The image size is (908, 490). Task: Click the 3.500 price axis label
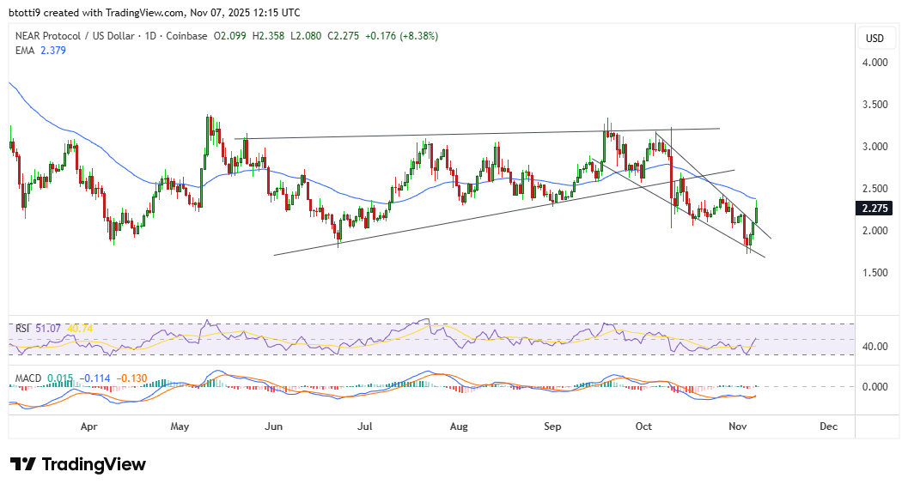(x=876, y=105)
